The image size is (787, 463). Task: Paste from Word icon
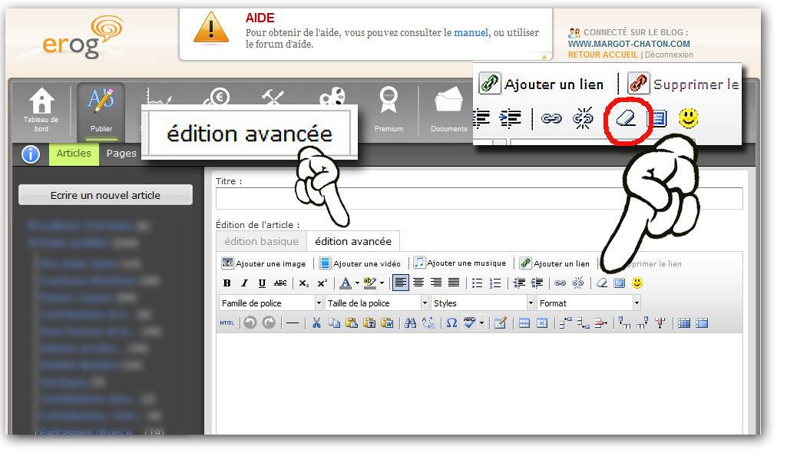(x=387, y=323)
